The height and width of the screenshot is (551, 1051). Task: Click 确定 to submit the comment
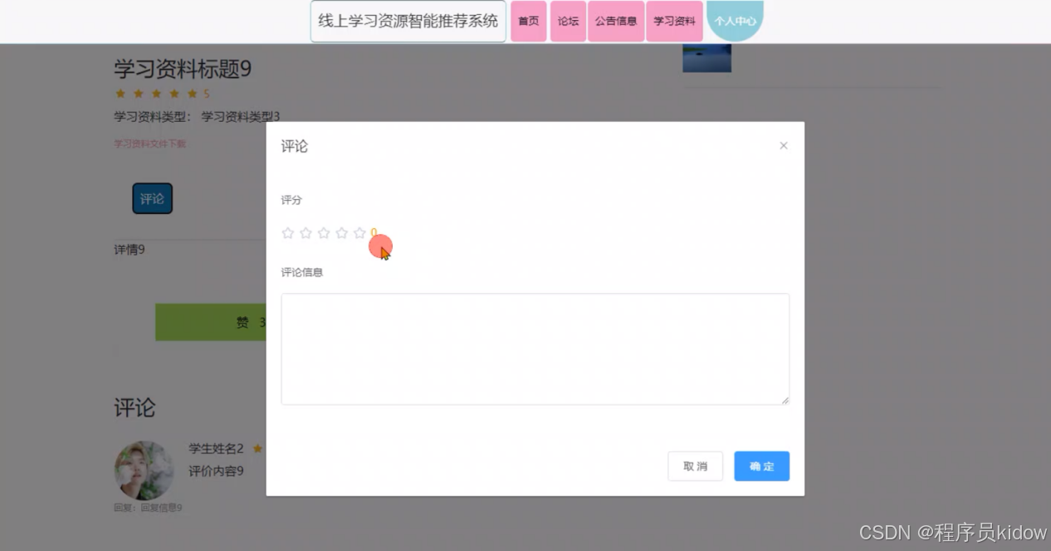[761, 466]
